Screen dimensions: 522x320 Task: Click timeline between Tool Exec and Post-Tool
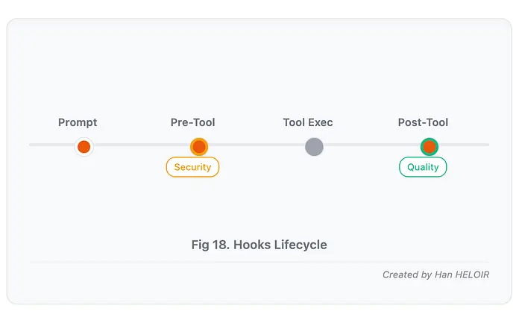[371, 145]
